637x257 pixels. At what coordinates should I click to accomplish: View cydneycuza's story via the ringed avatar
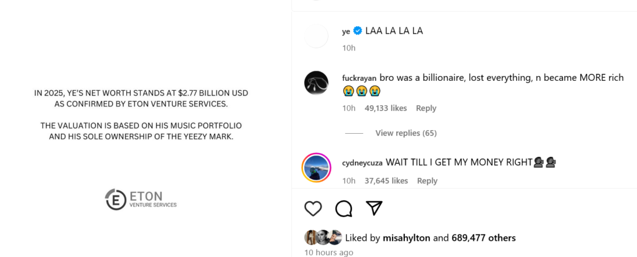click(x=316, y=167)
